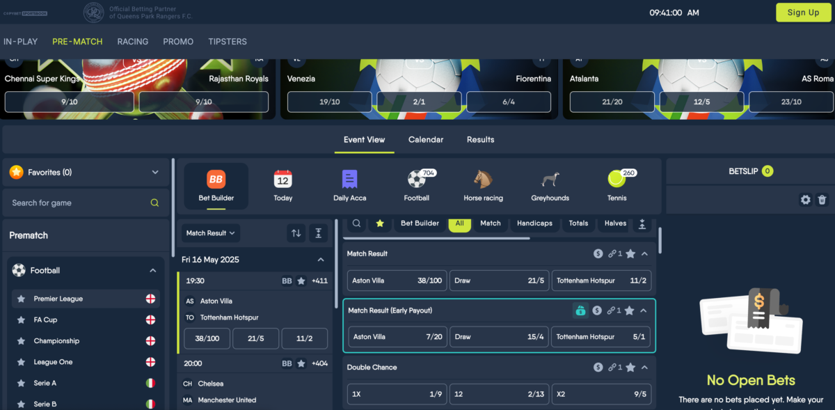This screenshot has width=835, height=410.
Task: Switch to the Calendar tab
Action: (426, 140)
